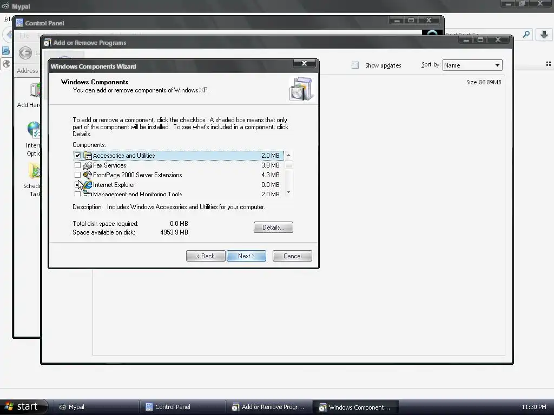554x415 pixels.
Task: Click the 2.0 MB size of Accessories
Action: click(x=271, y=155)
